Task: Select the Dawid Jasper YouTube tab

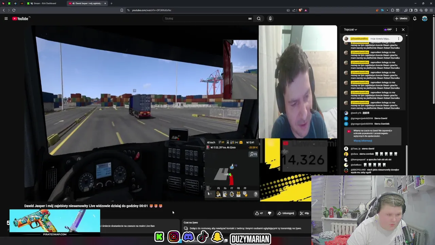Action: 86,3
